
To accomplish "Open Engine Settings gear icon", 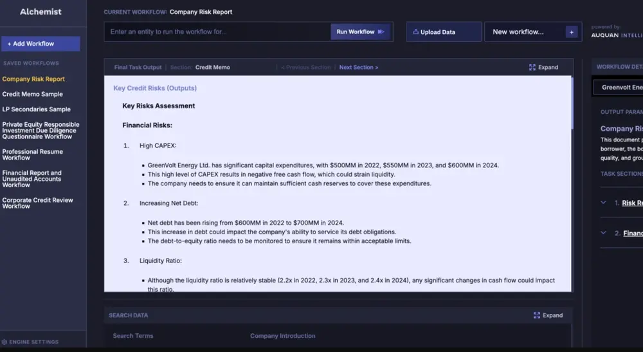I will click(x=5, y=342).
